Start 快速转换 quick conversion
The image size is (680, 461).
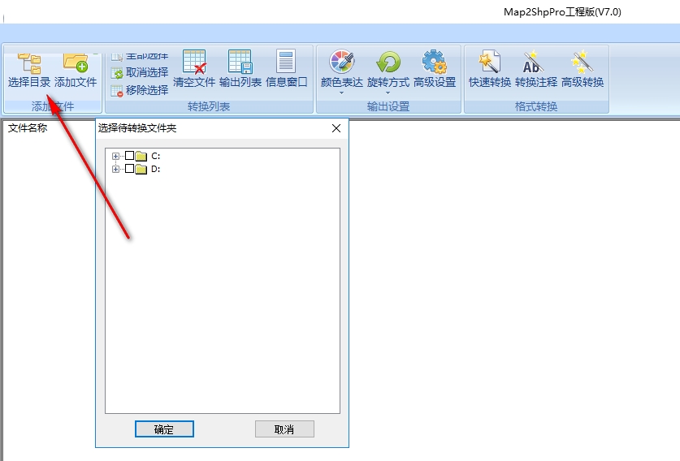click(490, 68)
